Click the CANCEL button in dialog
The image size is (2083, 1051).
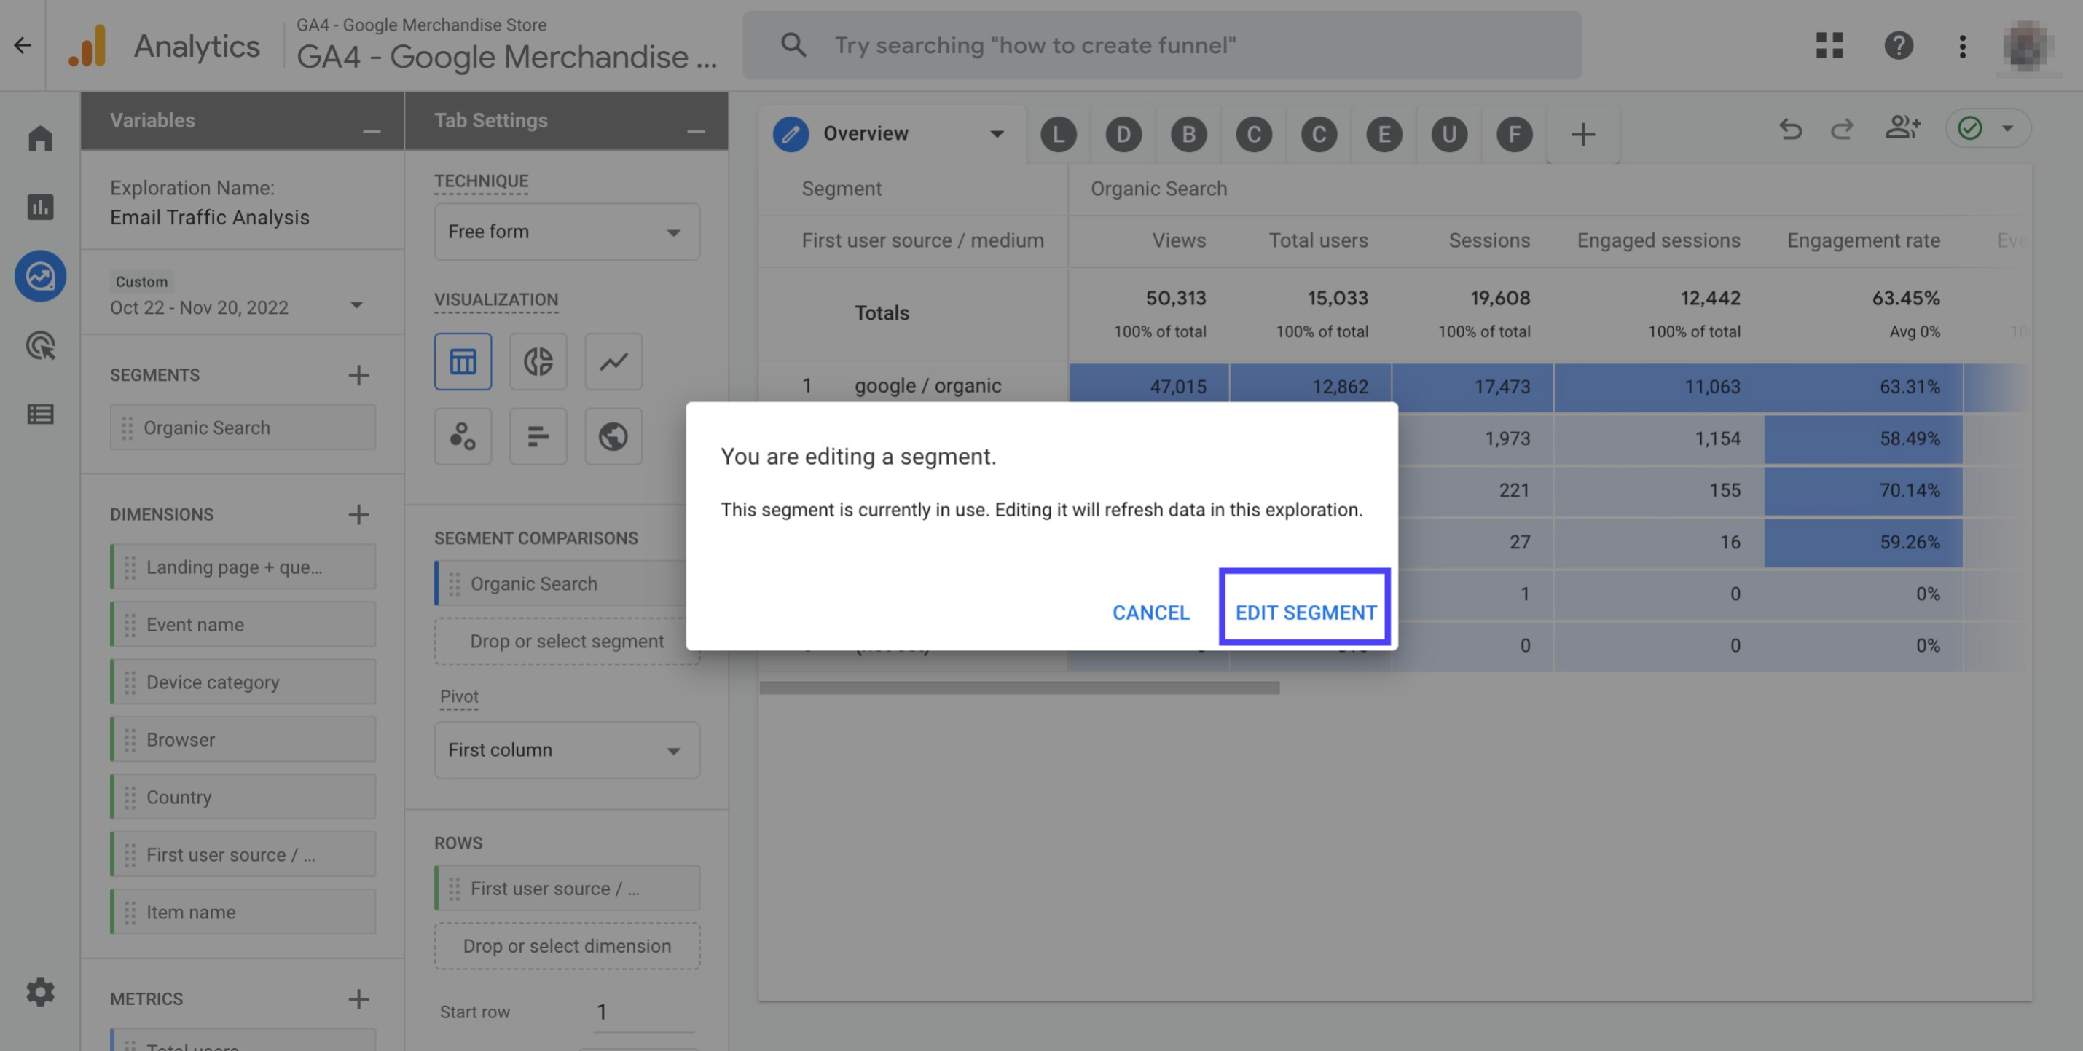click(1150, 613)
